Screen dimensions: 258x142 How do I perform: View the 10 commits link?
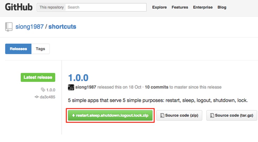[157, 87]
